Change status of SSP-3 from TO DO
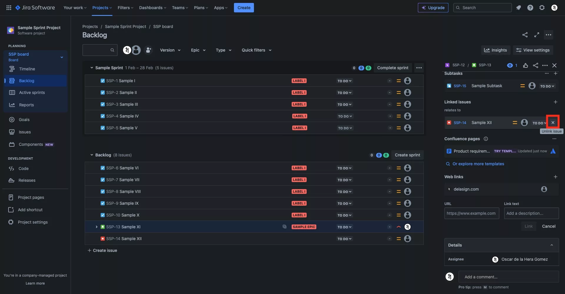This screenshot has width=565, height=294. click(x=344, y=104)
